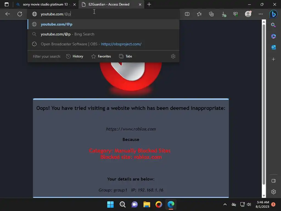Image resolution: width=281 pixels, height=211 pixels.
Task: Click 'Blocked site: roblox.com' text
Action: [x=131, y=157]
